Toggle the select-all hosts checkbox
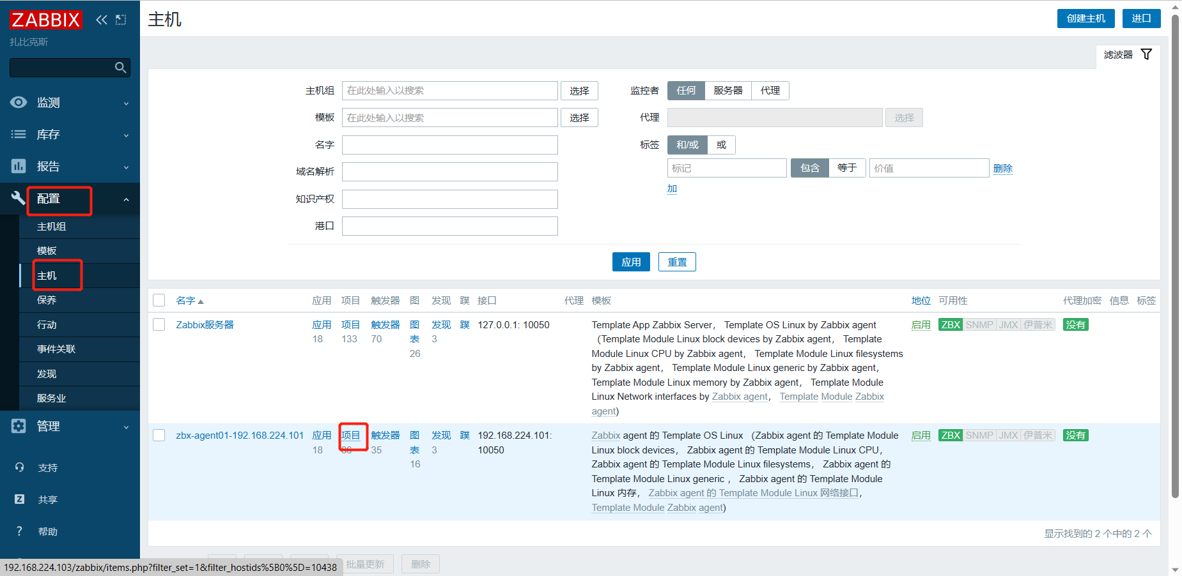 point(159,300)
